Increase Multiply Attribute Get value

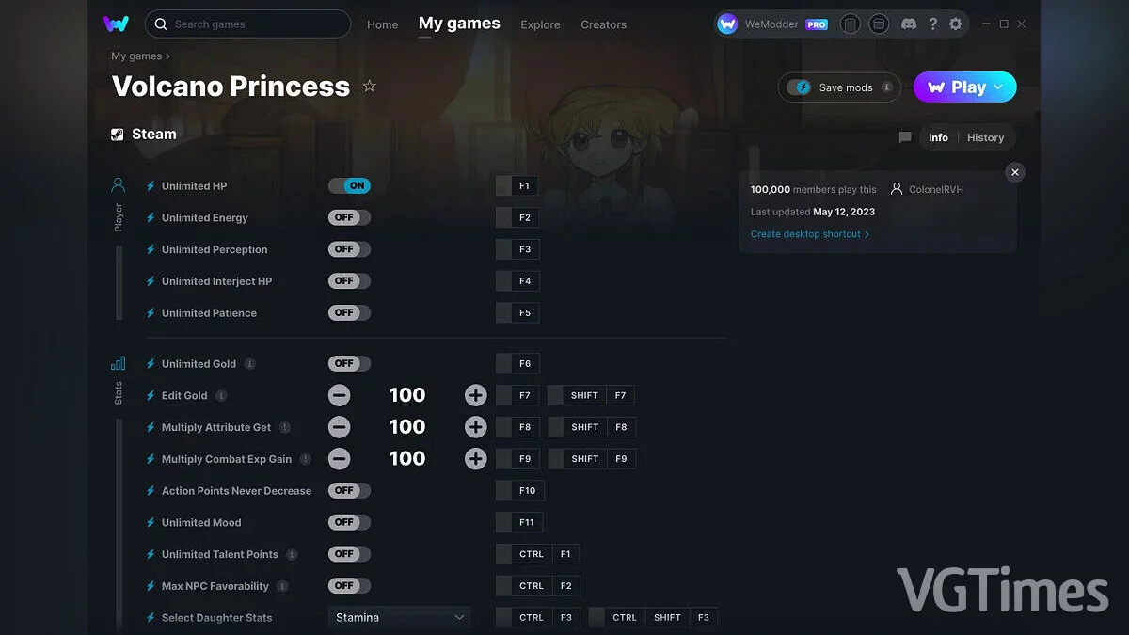pos(476,427)
